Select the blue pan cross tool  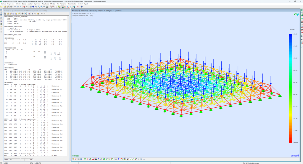coord(33,7)
